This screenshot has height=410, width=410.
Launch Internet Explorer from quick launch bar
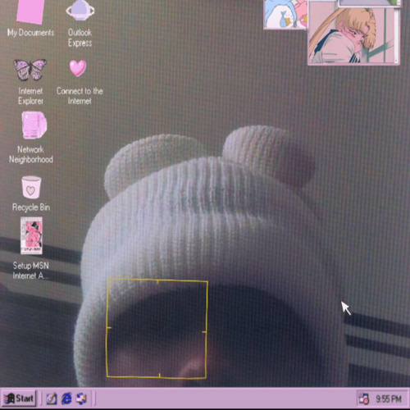[66, 399]
